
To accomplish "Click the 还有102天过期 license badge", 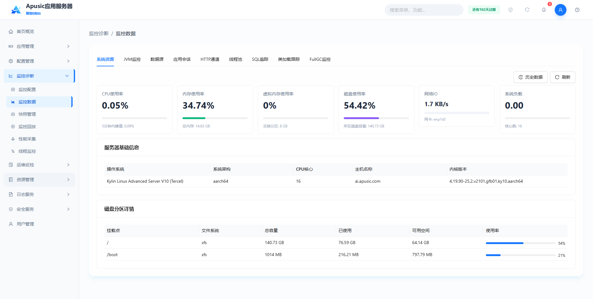I will pos(484,10).
